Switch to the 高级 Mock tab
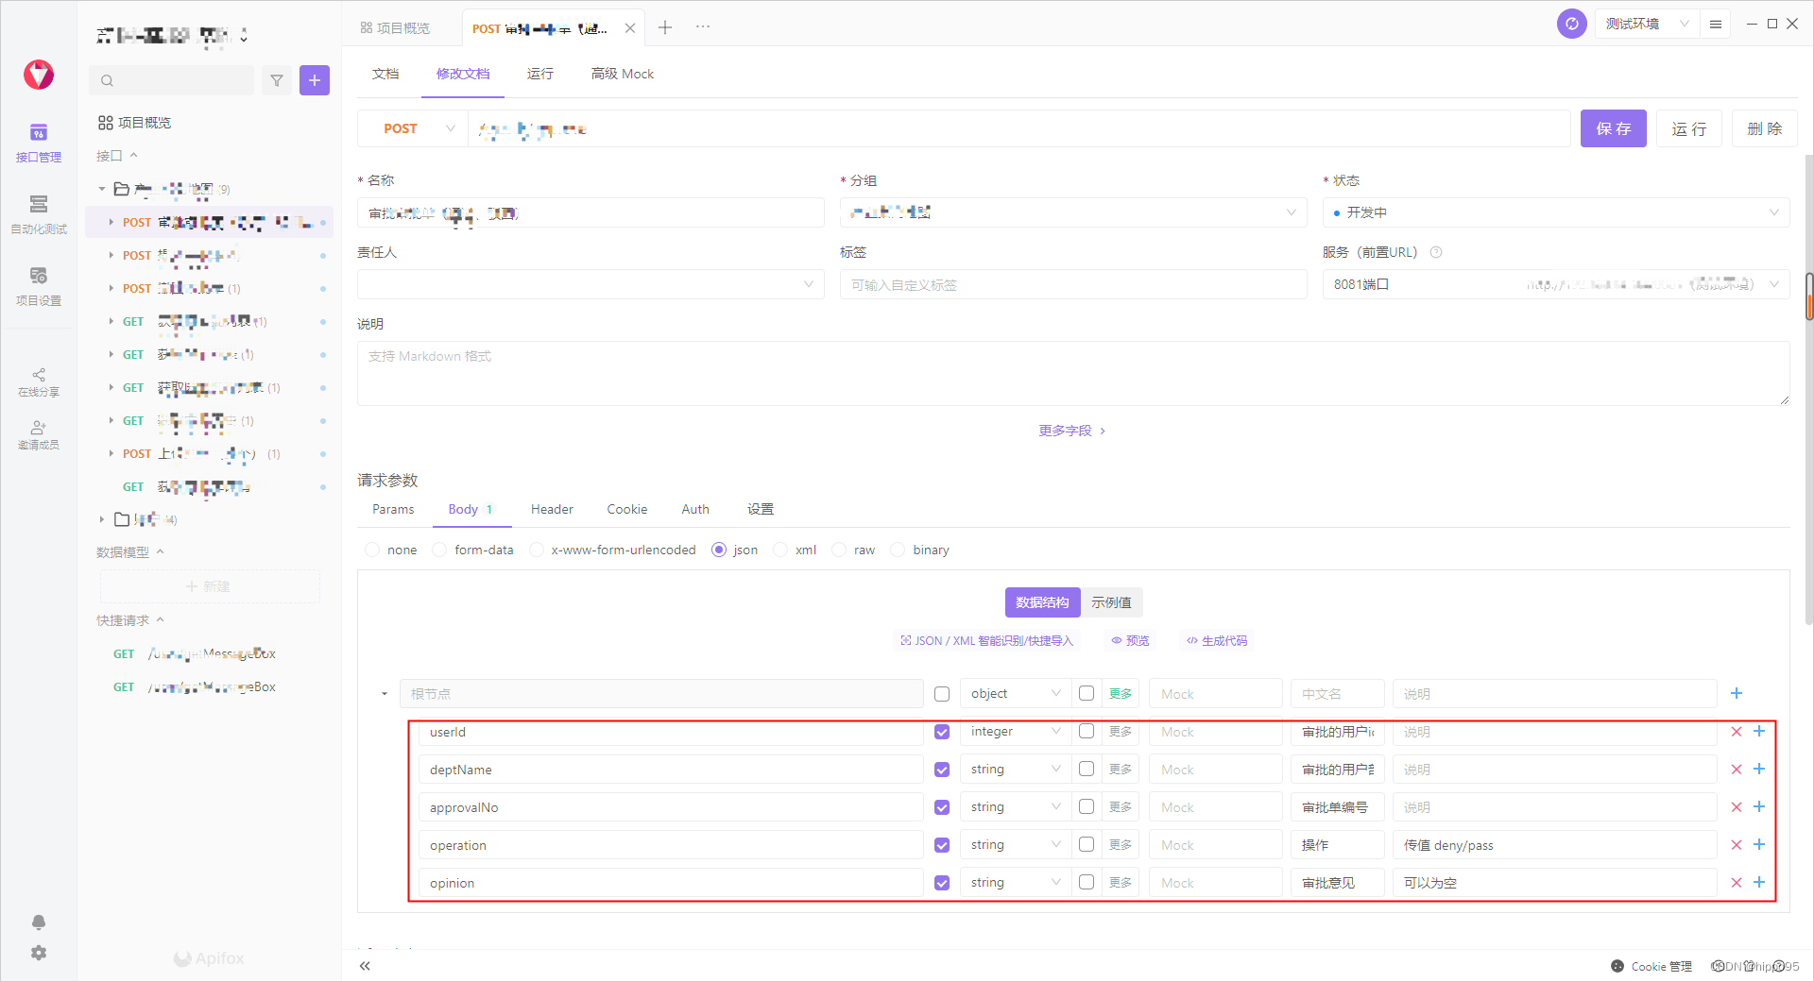The height and width of the screenshot is (982, 1814). tap(623, 74)
